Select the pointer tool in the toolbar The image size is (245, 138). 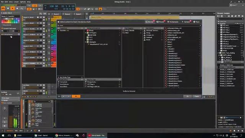coord(78,9)
